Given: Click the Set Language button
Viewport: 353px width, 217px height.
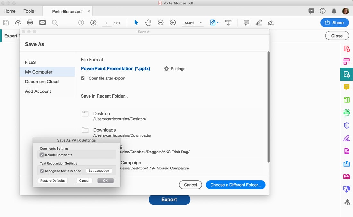Looking at the screenshot, I should pyautogui.click(x=99, y=171).
